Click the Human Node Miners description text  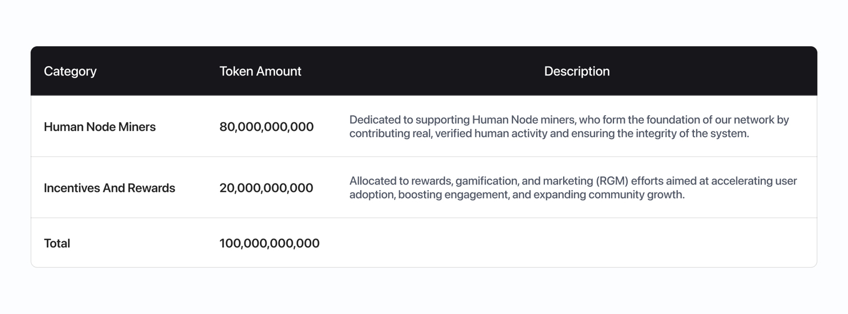coord(569,127)
